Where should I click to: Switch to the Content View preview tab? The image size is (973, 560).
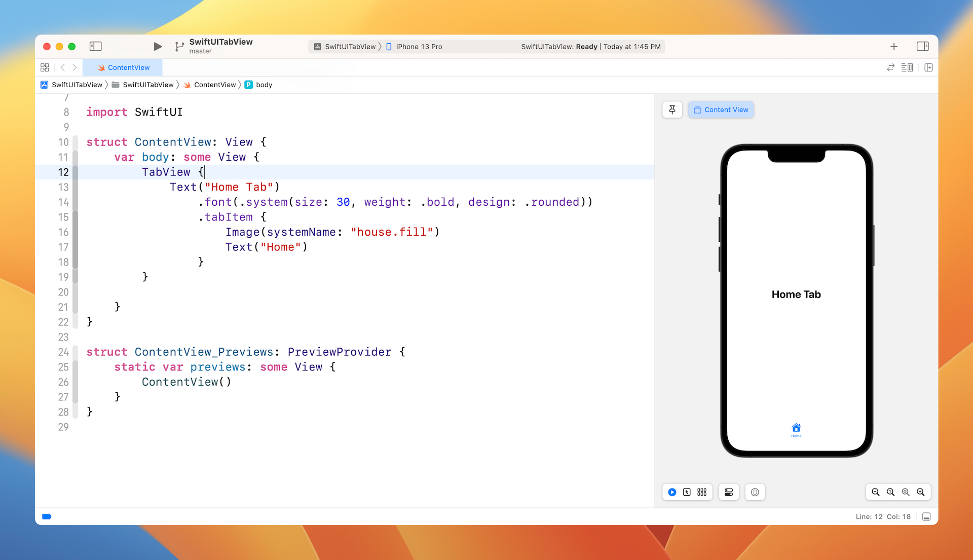click(x=721, y=109)
